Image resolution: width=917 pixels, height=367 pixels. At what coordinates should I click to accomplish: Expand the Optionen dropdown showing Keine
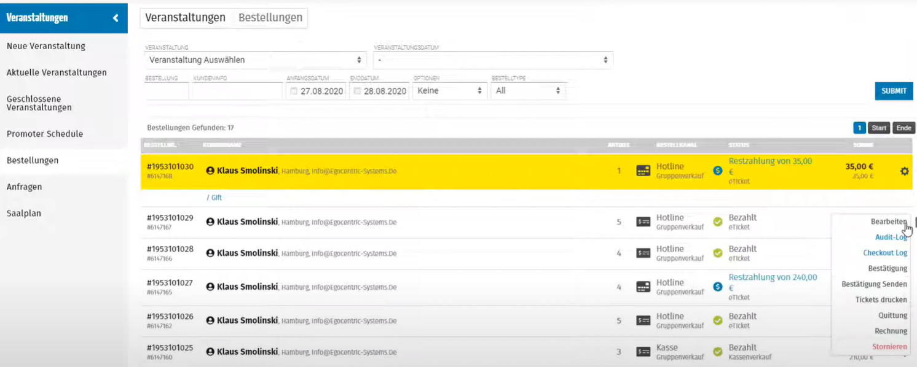pos(448,91)
